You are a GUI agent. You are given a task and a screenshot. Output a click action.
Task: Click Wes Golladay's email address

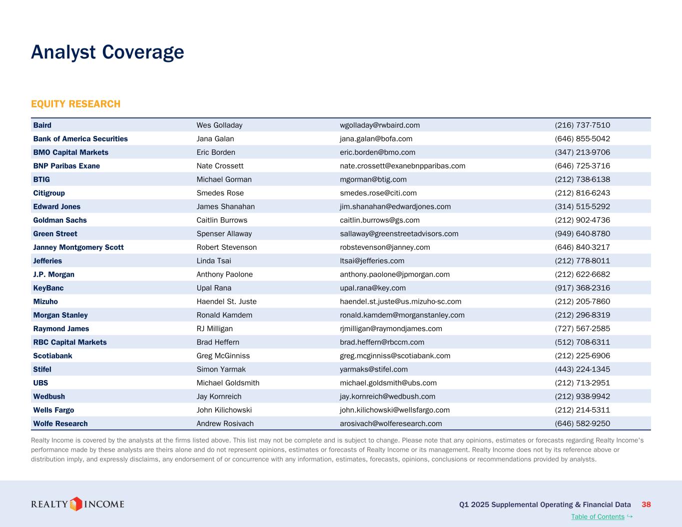[380, 125]
